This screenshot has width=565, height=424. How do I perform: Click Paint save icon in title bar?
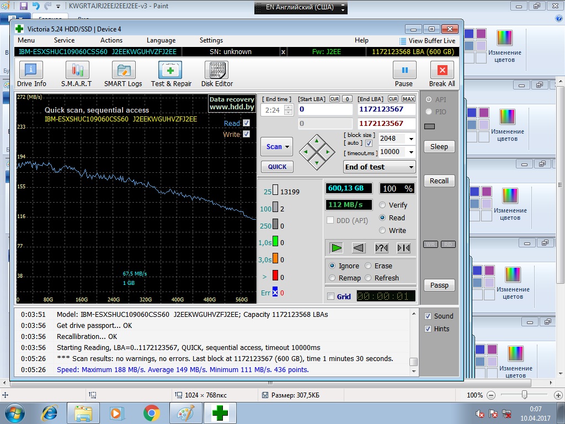pyautogui.click(x=23, y=6)
